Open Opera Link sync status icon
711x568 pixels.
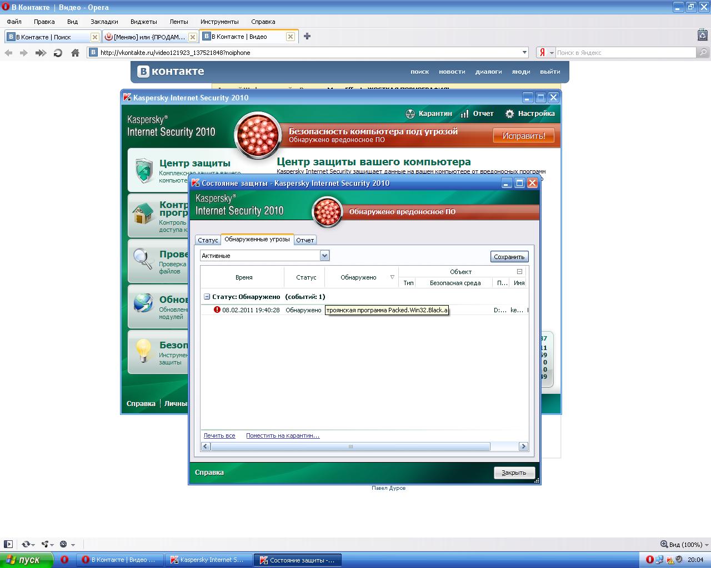tap(27, 544)
